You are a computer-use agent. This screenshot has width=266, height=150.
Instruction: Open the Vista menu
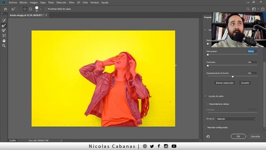85,2
